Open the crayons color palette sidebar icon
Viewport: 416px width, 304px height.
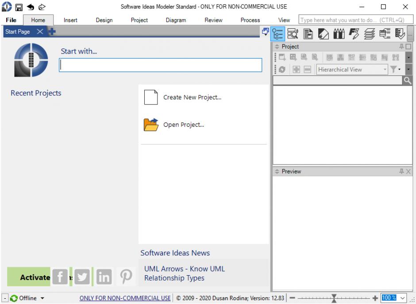point(339,34)
